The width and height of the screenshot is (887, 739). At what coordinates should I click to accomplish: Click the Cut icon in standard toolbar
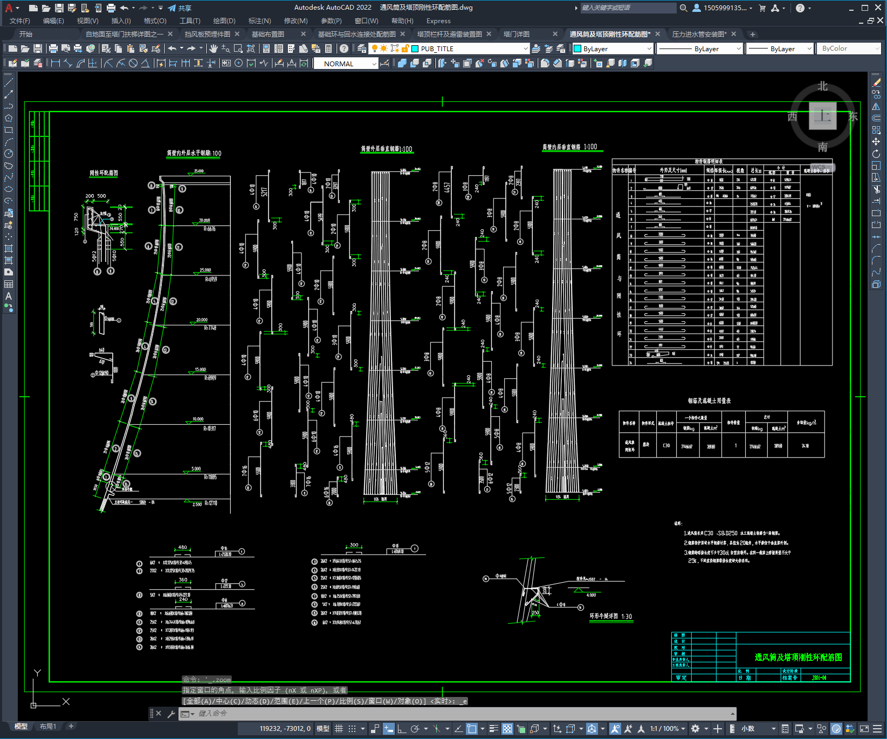coord(106,49)
